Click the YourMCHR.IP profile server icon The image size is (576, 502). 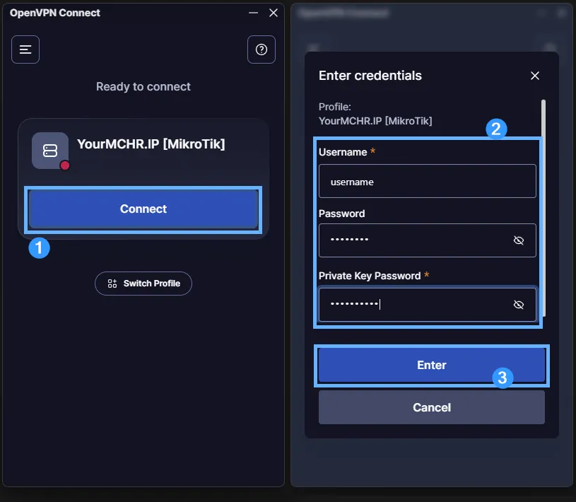pyautogui.click(x=50, y=151)
